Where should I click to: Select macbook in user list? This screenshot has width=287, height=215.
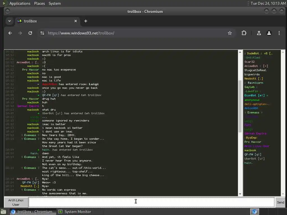(250, 150)
